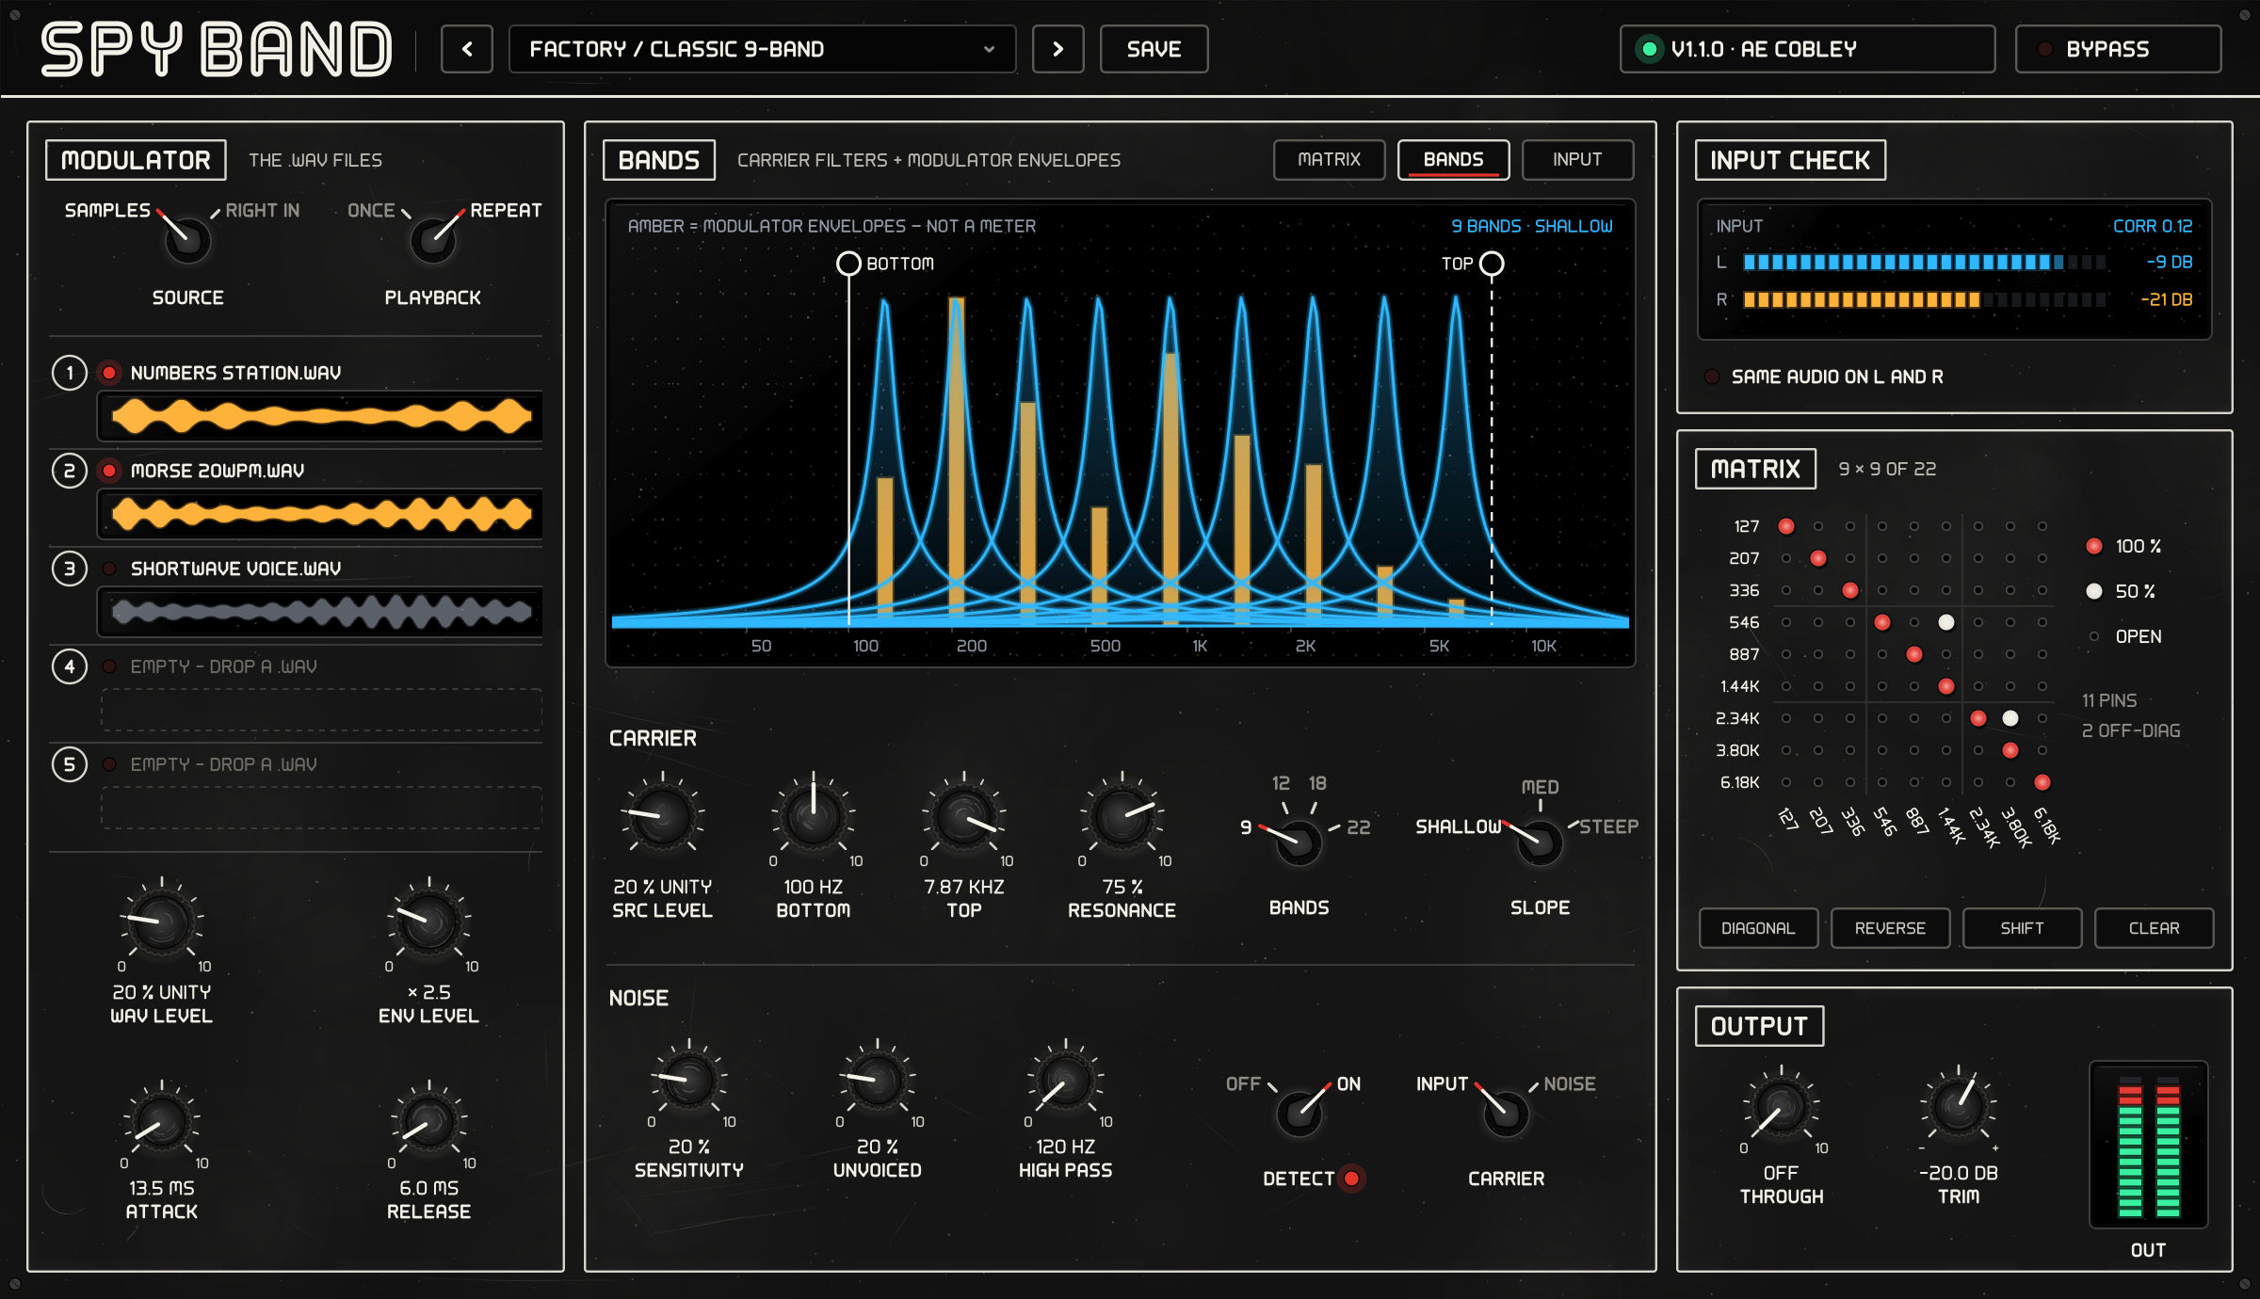Click the Save preset button
2260x1299 pixels.
pyautogui.click(x=1154, y=49)
